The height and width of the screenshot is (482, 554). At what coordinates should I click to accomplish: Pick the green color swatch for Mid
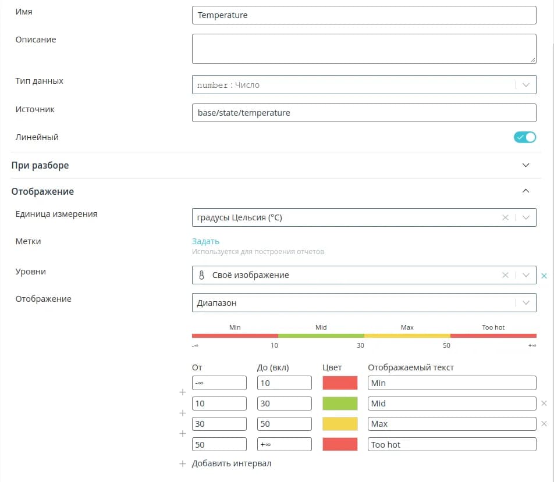340,404
